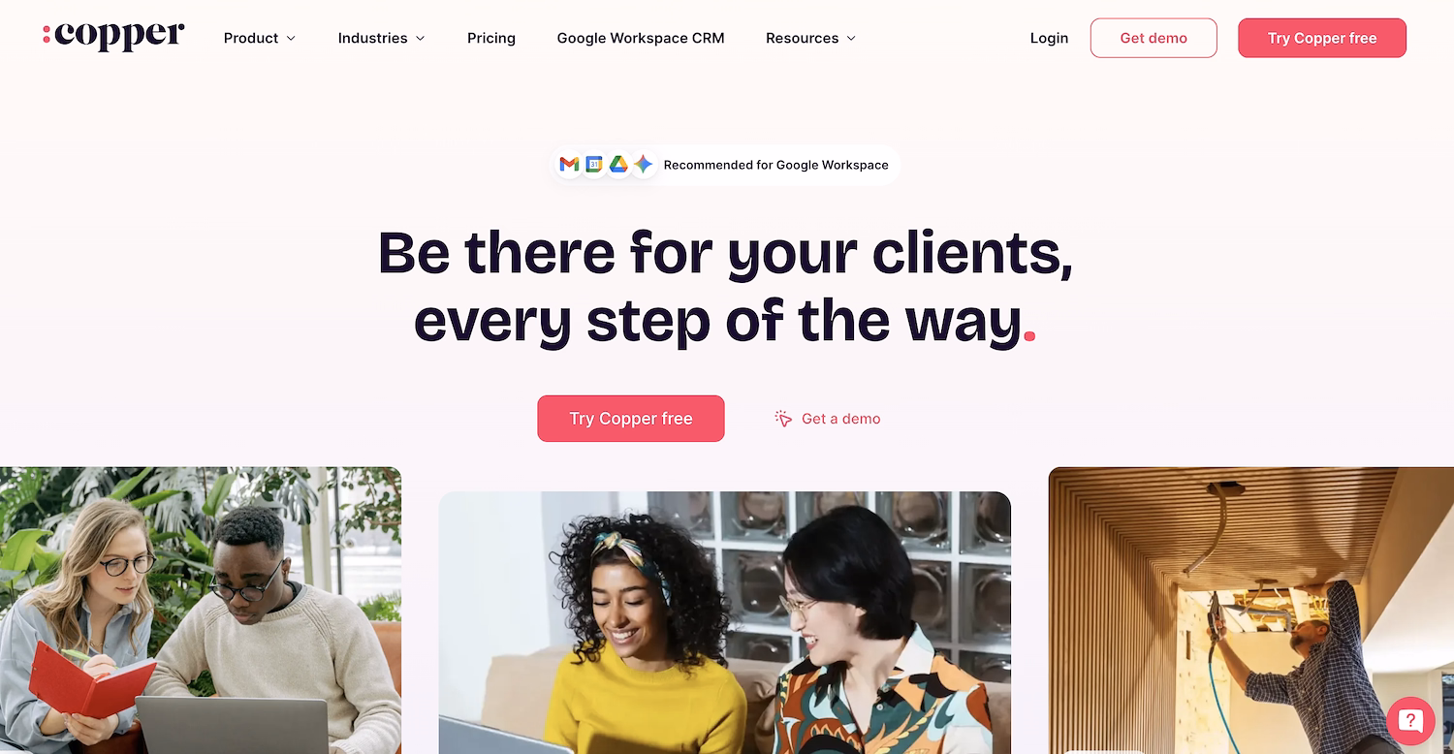Click the Google Drive icon in the badge
Viewport: 1454px width, 754px height.
618,165
